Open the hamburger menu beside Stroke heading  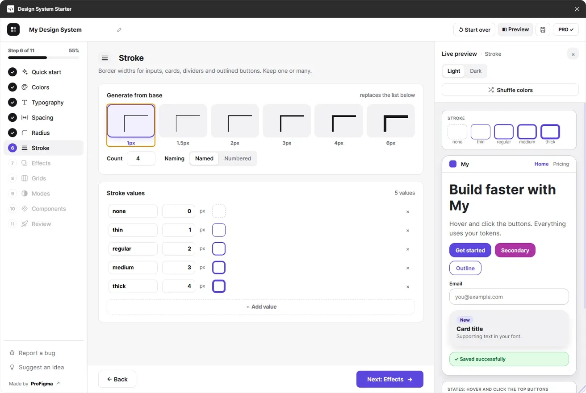point(105,58)
